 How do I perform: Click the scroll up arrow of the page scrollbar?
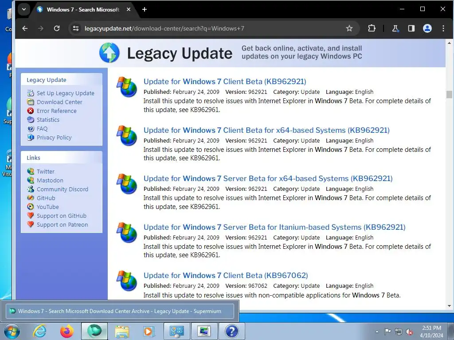pyautogui.click(x=450, y=43)
